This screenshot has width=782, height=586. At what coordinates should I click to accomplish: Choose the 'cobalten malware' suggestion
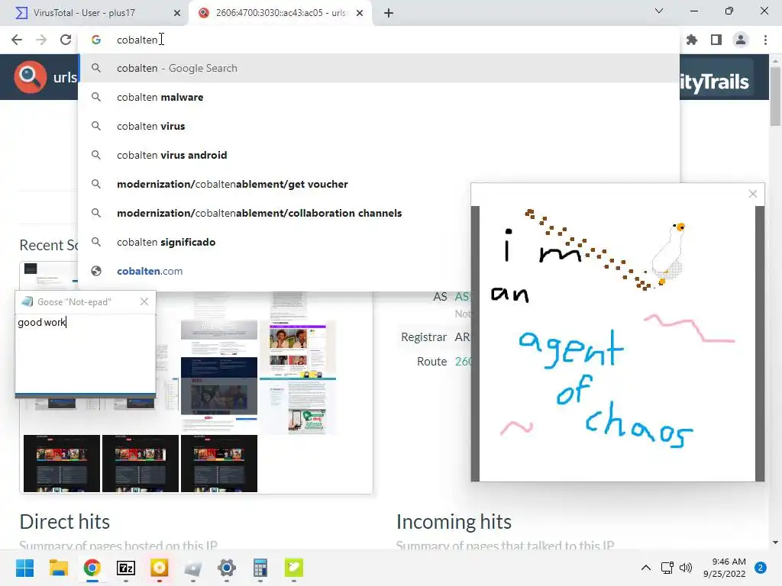tap(379, 97)
